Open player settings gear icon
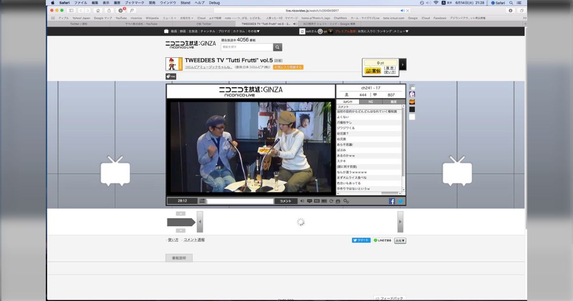This screenshot has height=301, width=573. click(346, 201)
